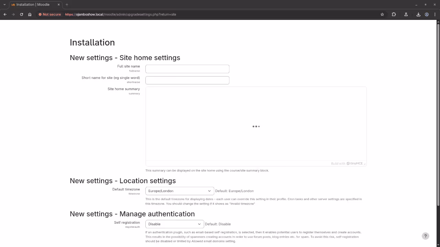The width and height of the screenshot is (440, 247).
Task: Click the tinyMCE logo link
Action: click(x=354, y=164)
